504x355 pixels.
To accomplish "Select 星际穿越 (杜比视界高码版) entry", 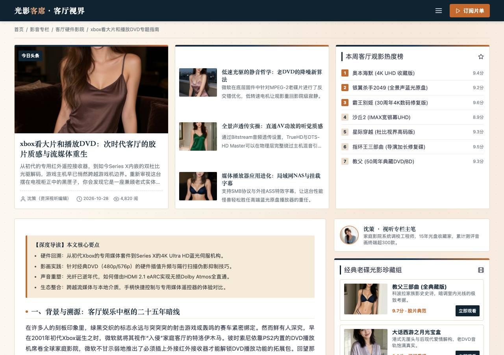I will (x=413, y=132).
